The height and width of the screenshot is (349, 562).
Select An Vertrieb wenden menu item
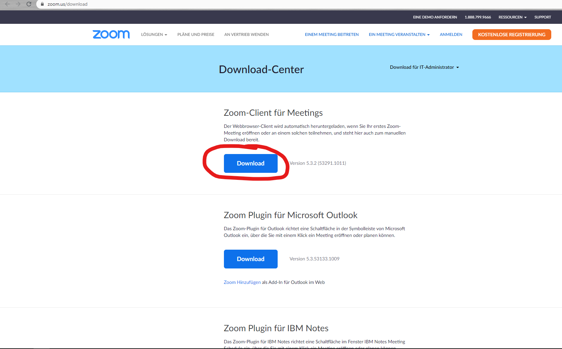coord(246,35)
